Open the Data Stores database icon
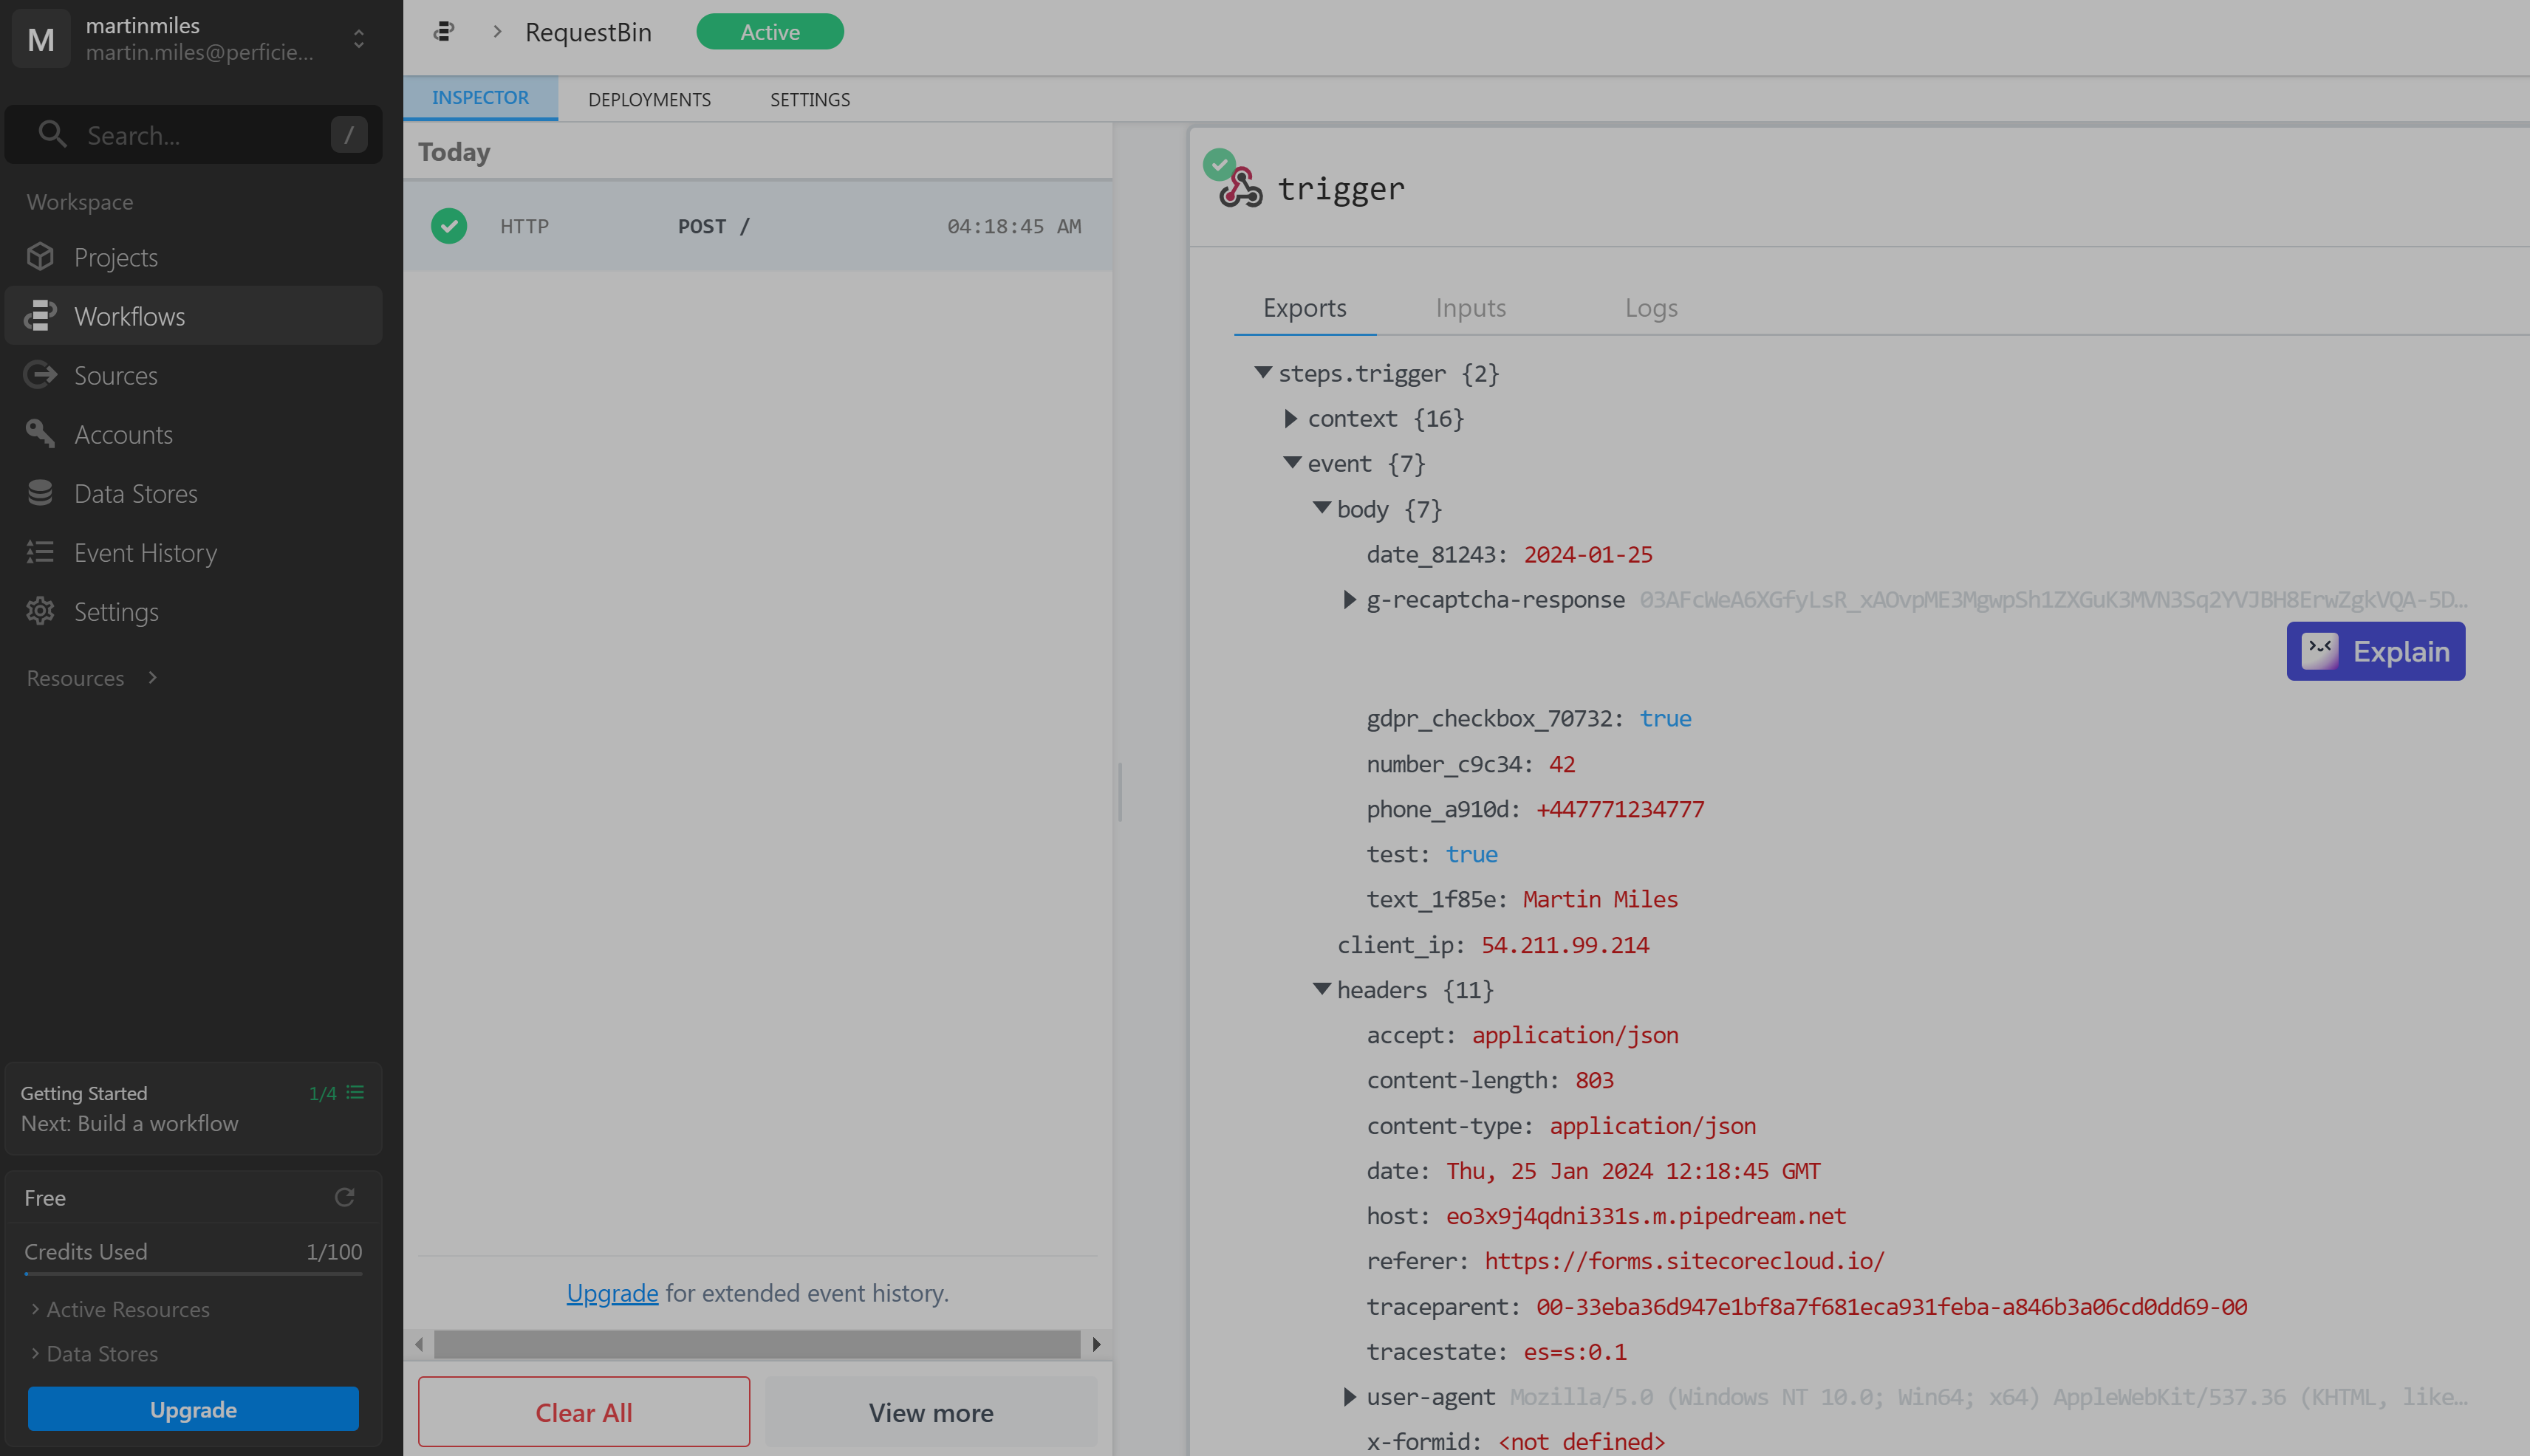 [x=40, y=493]
